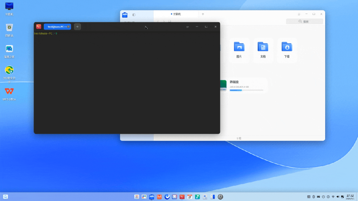358x201 pixels.
Task: Click the terminal app icon in the terminal title bar
Action: click(38, 27)
